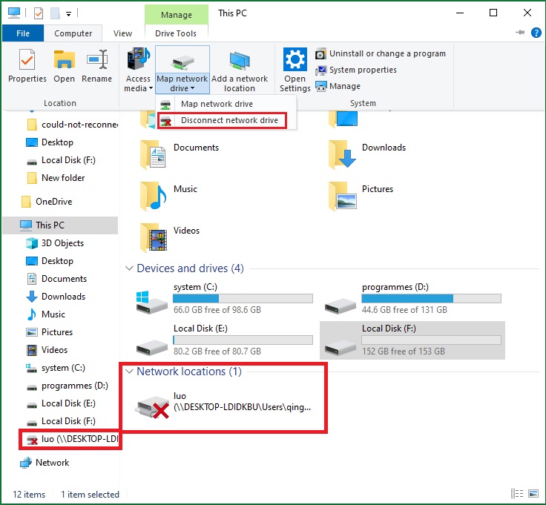Select Network in the navigation pane
This screenshot has height=505, width=546.
pos(45,463)
